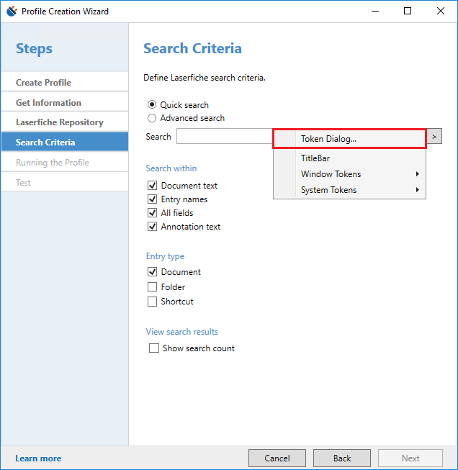Click the Cancel button
This screenshot has height=470, width=458.
click(277, 458)
